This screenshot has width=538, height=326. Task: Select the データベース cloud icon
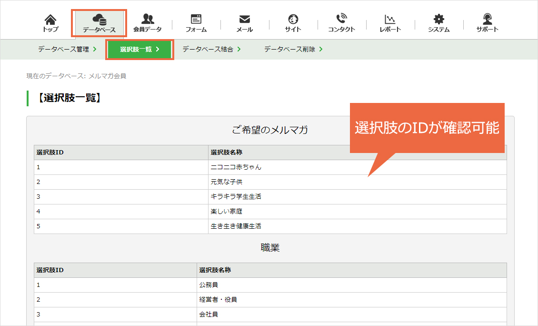(99, 19)
